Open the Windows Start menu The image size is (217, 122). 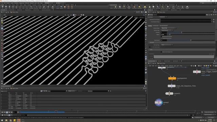(x=2, y=120)
